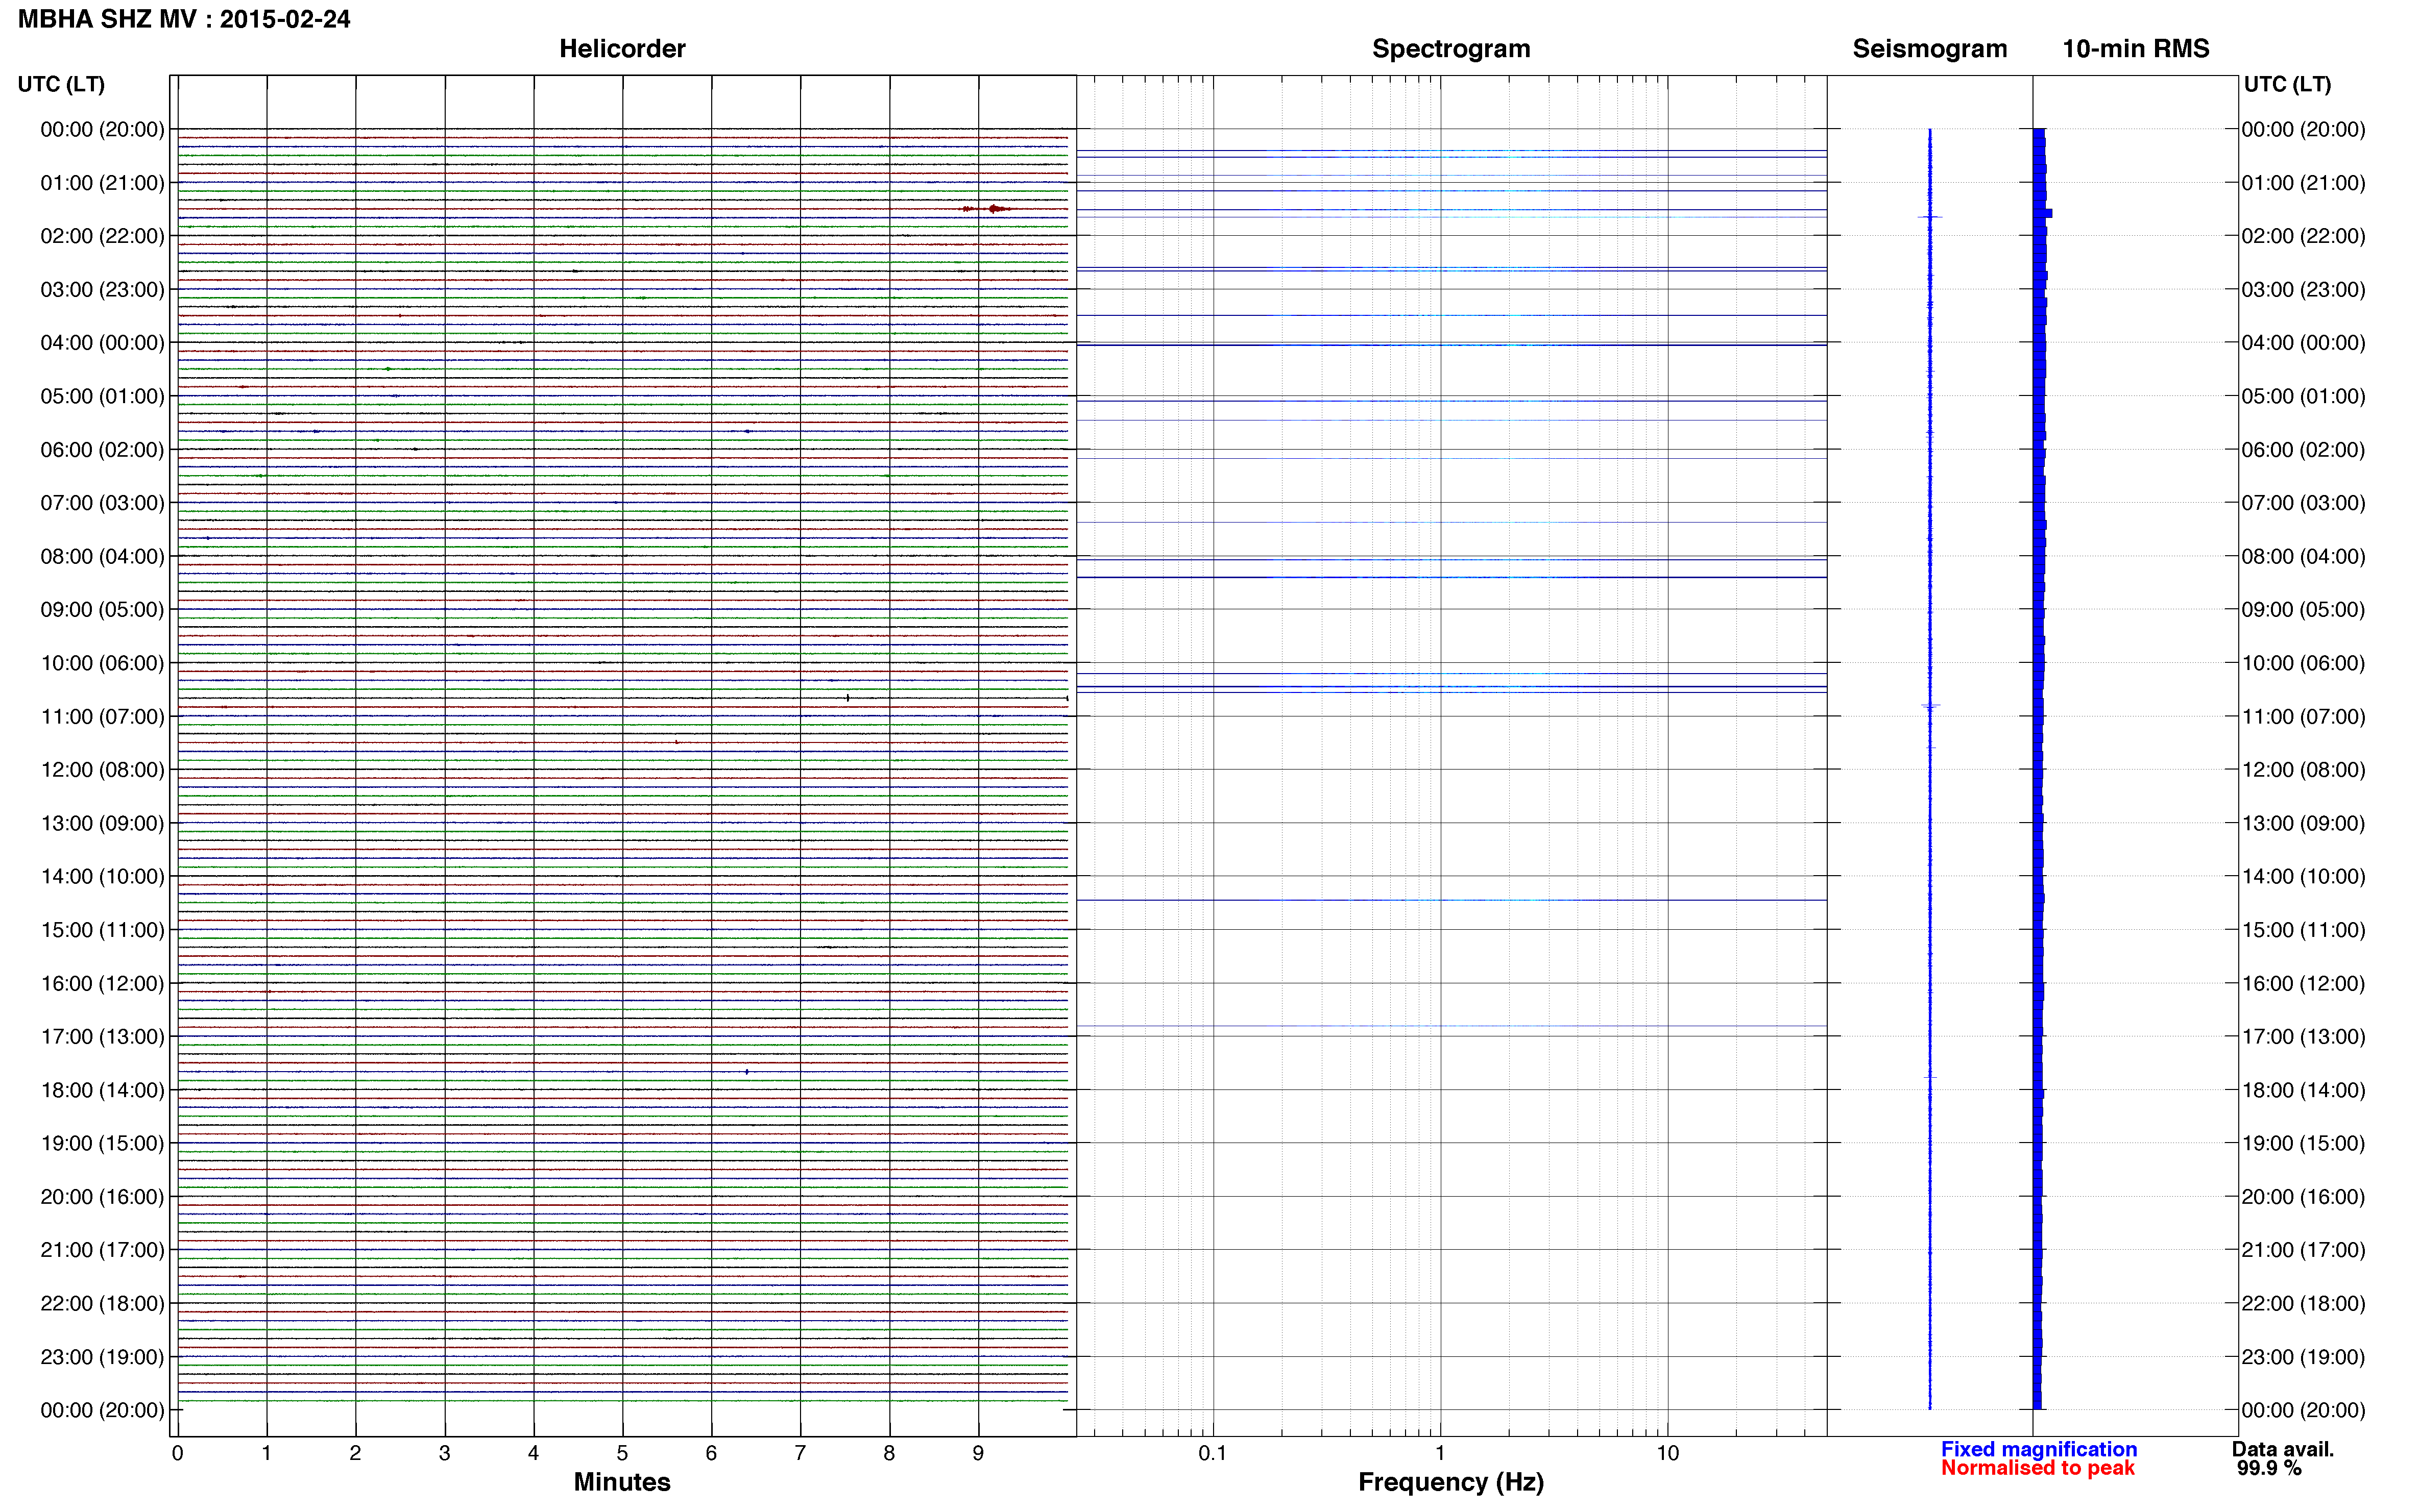Click the 99.9 % data availability value
Viewport: 2420px width, 1512px height.
coord(2269,1468)
